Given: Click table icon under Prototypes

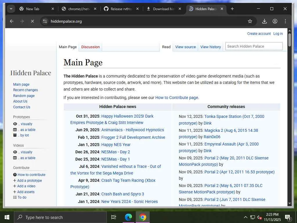Looking at the screenshot, I should (x=15, y=130).
